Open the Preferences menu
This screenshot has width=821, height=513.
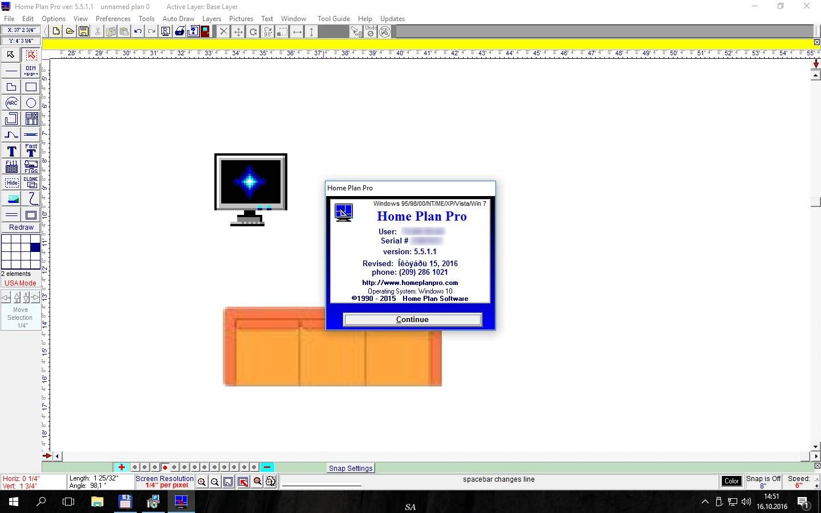[113, 19]
